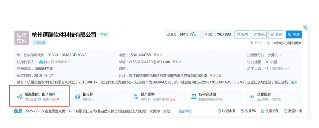This screenshot has width=319, height=128.
Task: Click email z15361664759@163.com
Action: click(x=150, y=62)
